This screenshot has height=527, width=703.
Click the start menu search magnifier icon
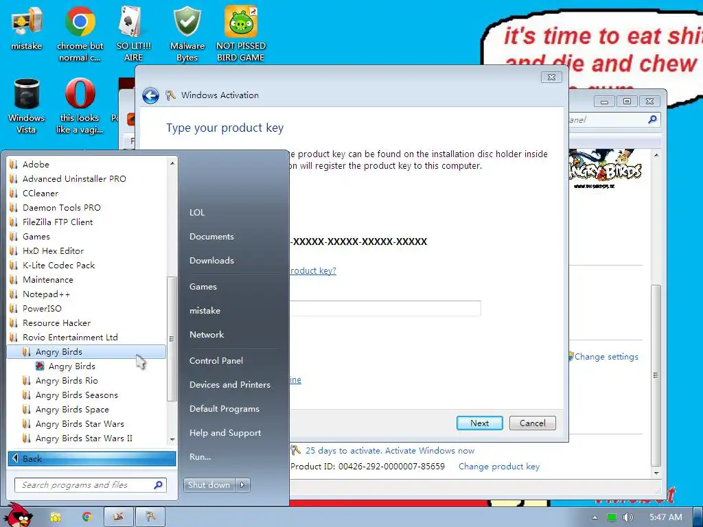[x=158, y=485]
